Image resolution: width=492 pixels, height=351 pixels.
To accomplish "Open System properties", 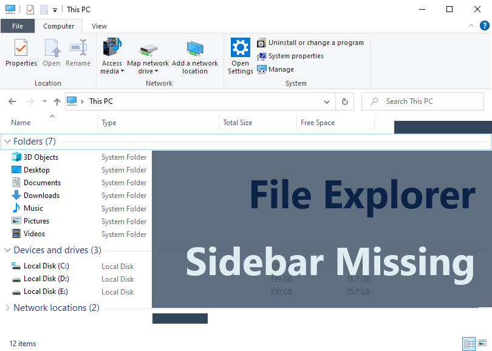I will click(x=290, y=56).
